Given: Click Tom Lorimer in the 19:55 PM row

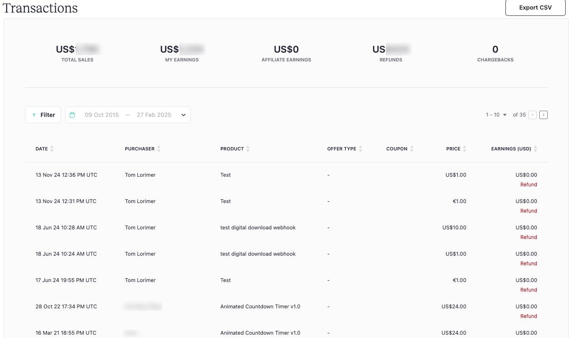Looking at the screenshot, I should point(140,280).
